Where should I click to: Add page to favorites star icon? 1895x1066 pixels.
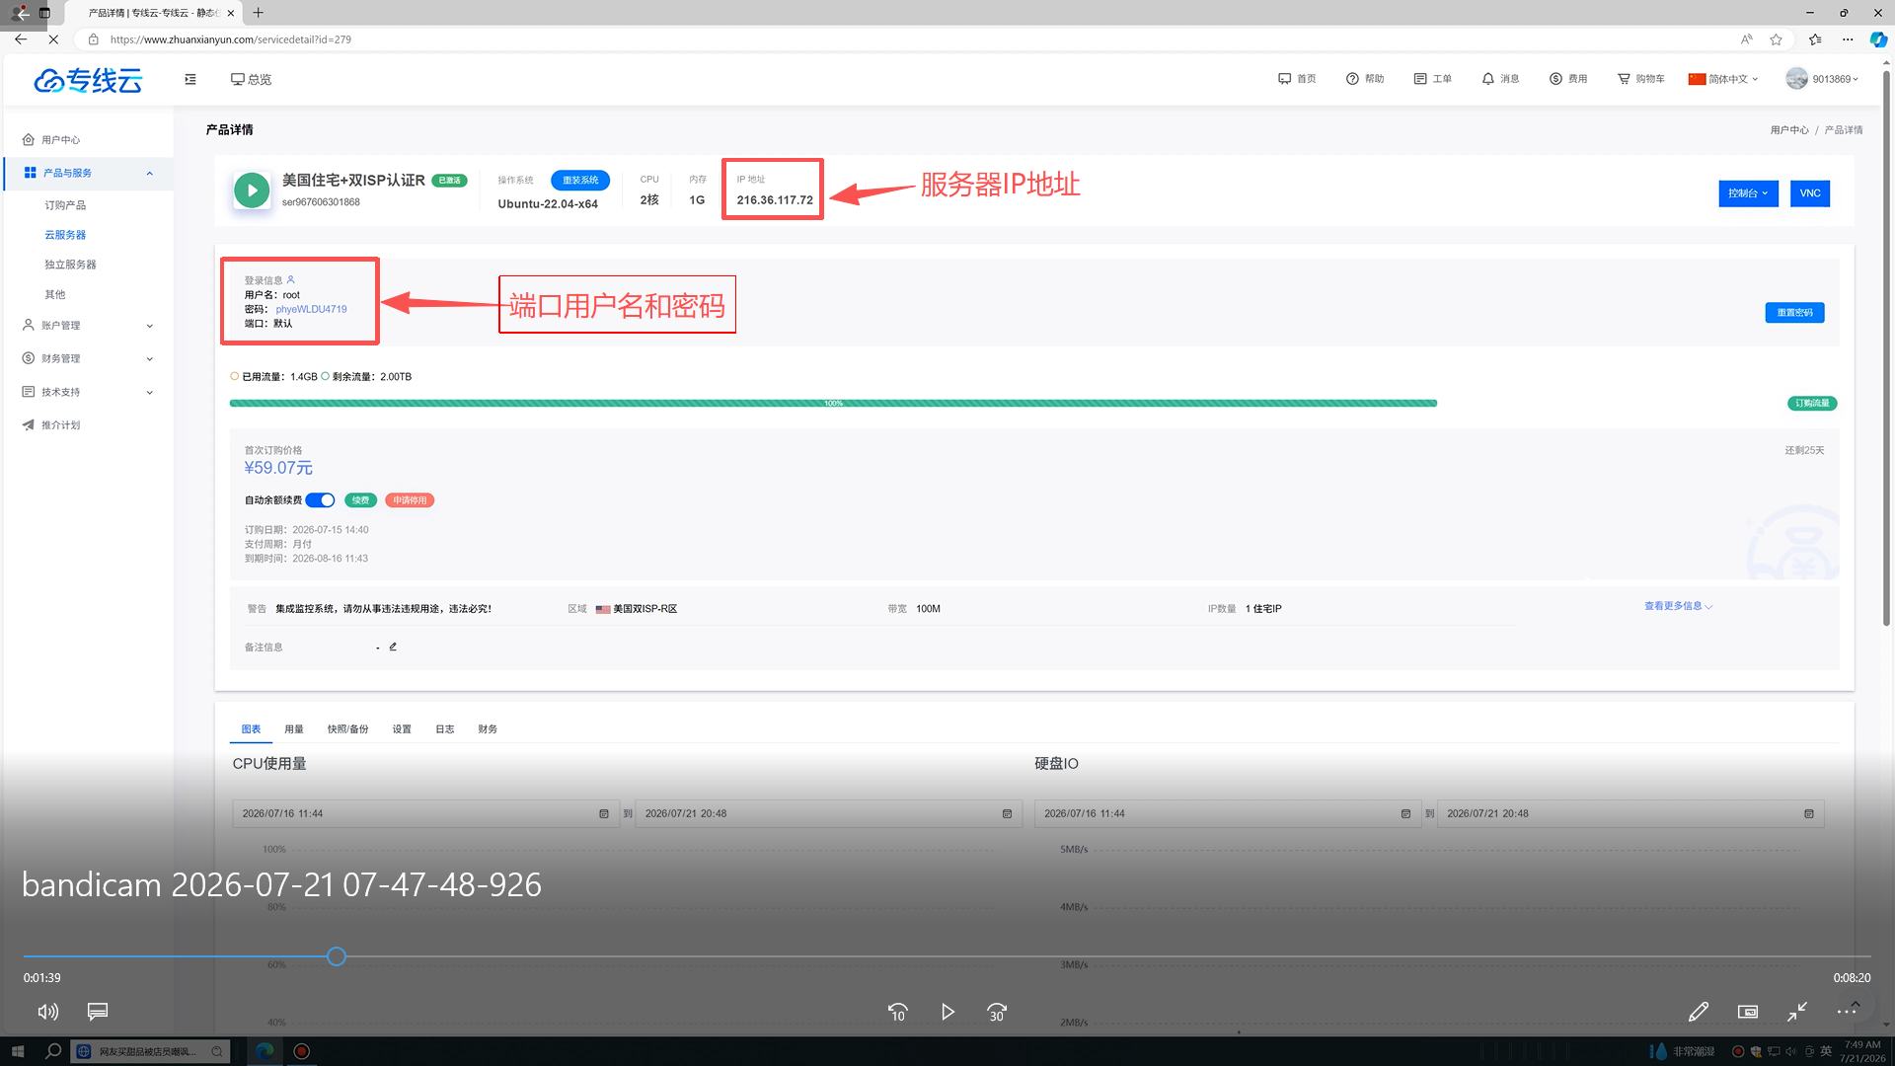click(x=1777, y=39)
